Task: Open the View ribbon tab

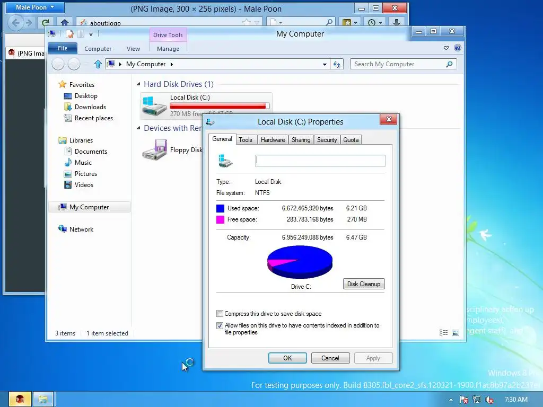Action: pos(133,49)
